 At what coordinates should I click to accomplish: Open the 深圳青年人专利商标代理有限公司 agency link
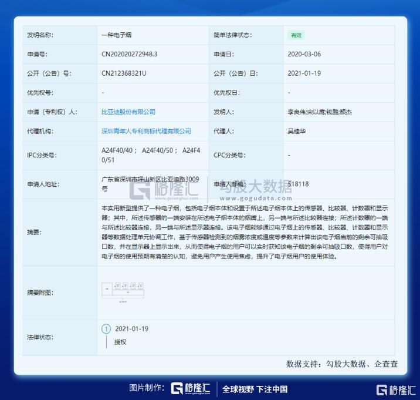[x=146, y=131]
